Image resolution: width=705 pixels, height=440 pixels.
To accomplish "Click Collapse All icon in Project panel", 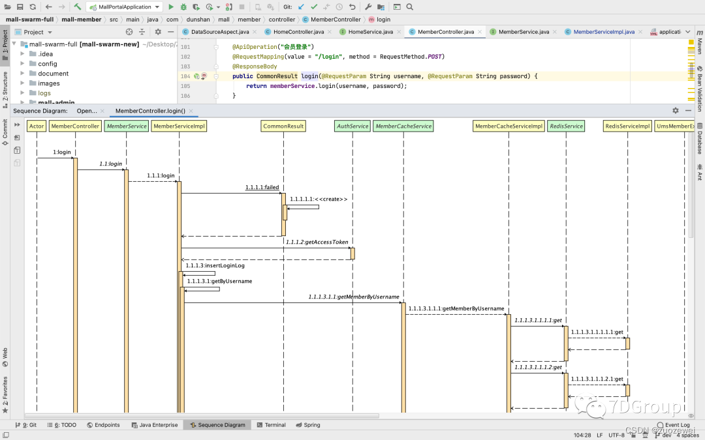I will coord(142,32).
